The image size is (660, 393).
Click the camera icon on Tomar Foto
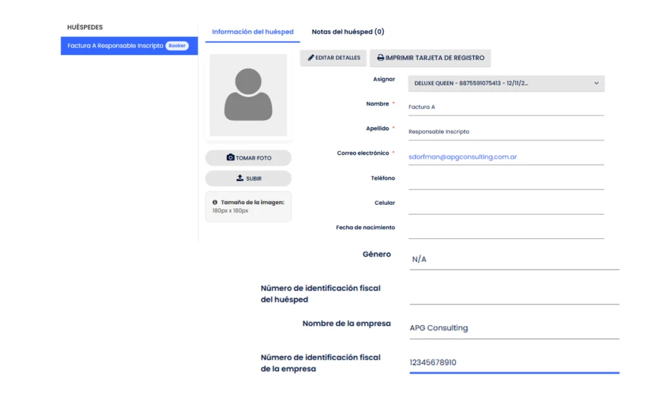pos(230,158)
